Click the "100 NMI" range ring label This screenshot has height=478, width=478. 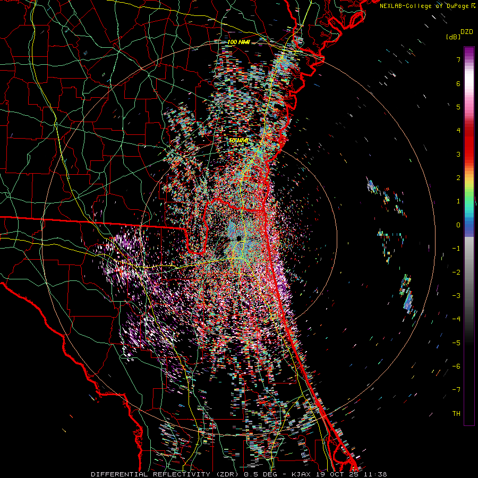pos(238,42)
